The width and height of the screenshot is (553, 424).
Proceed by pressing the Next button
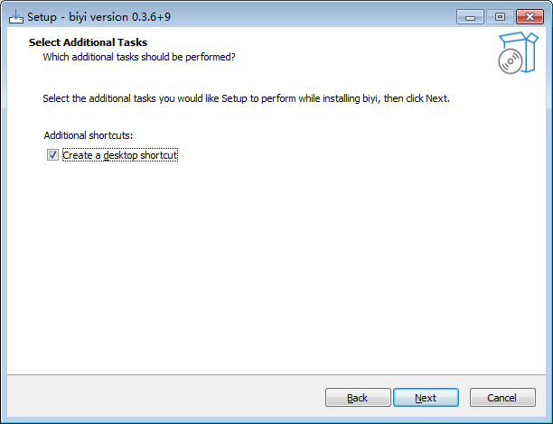coord(426,398)
